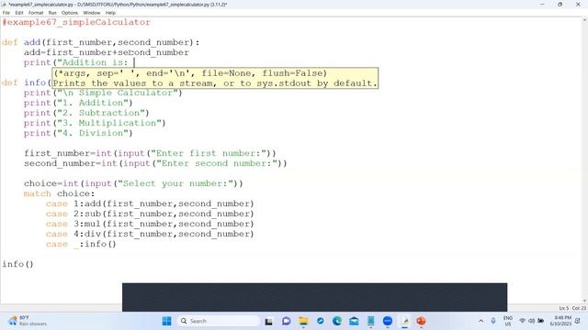Click the 'print("3. Multiplication")' line
The width and height of the screenshot is (588, 330).
95,123
